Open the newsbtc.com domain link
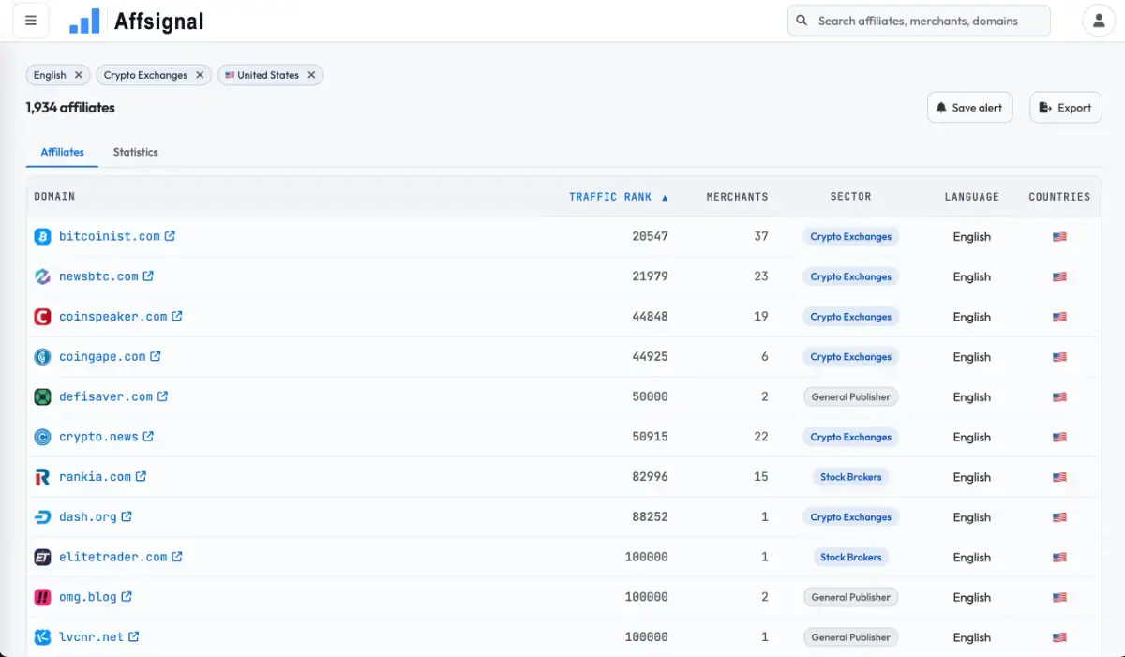1125x657 pixels. click(98, 276)
